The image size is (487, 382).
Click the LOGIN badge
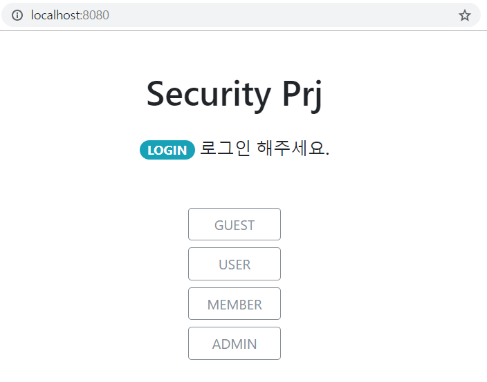point(167,150)
